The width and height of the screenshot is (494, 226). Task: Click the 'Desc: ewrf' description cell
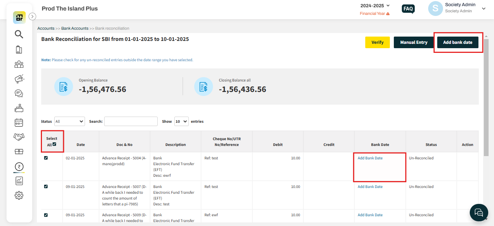(x=162, y=175)
